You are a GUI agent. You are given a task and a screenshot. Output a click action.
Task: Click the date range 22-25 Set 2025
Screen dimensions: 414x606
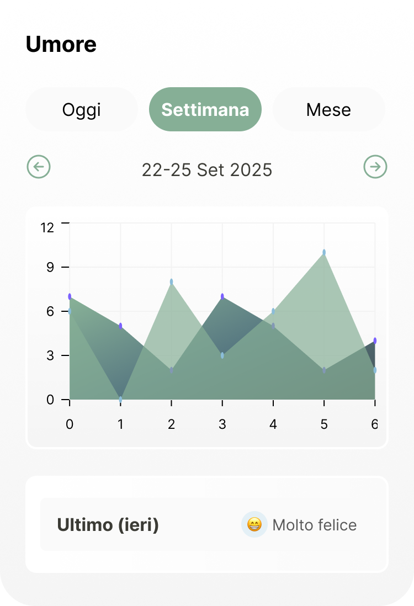point(207,169)
